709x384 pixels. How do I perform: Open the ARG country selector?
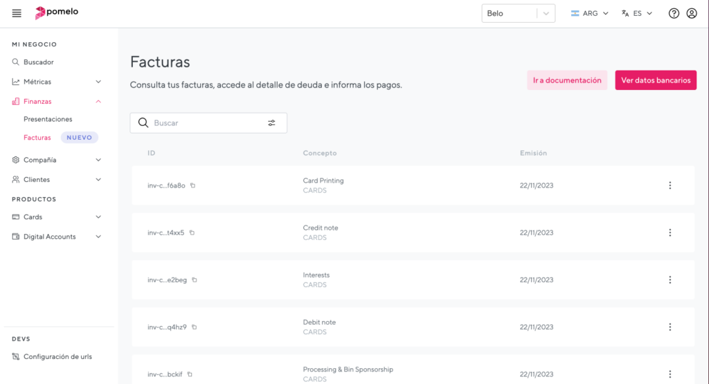(x=589, y=13)
